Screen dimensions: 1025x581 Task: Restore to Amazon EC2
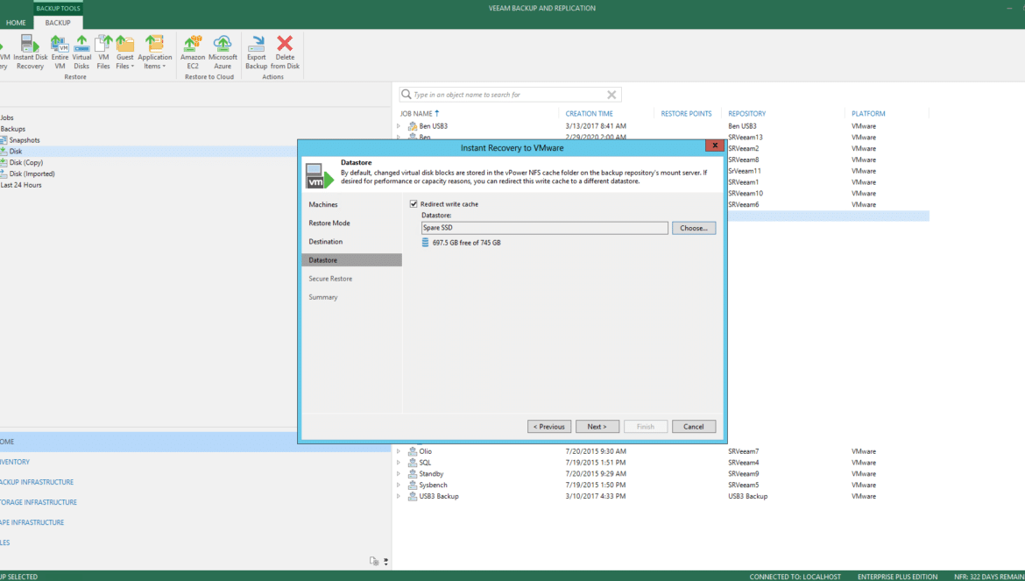point(193,53)
